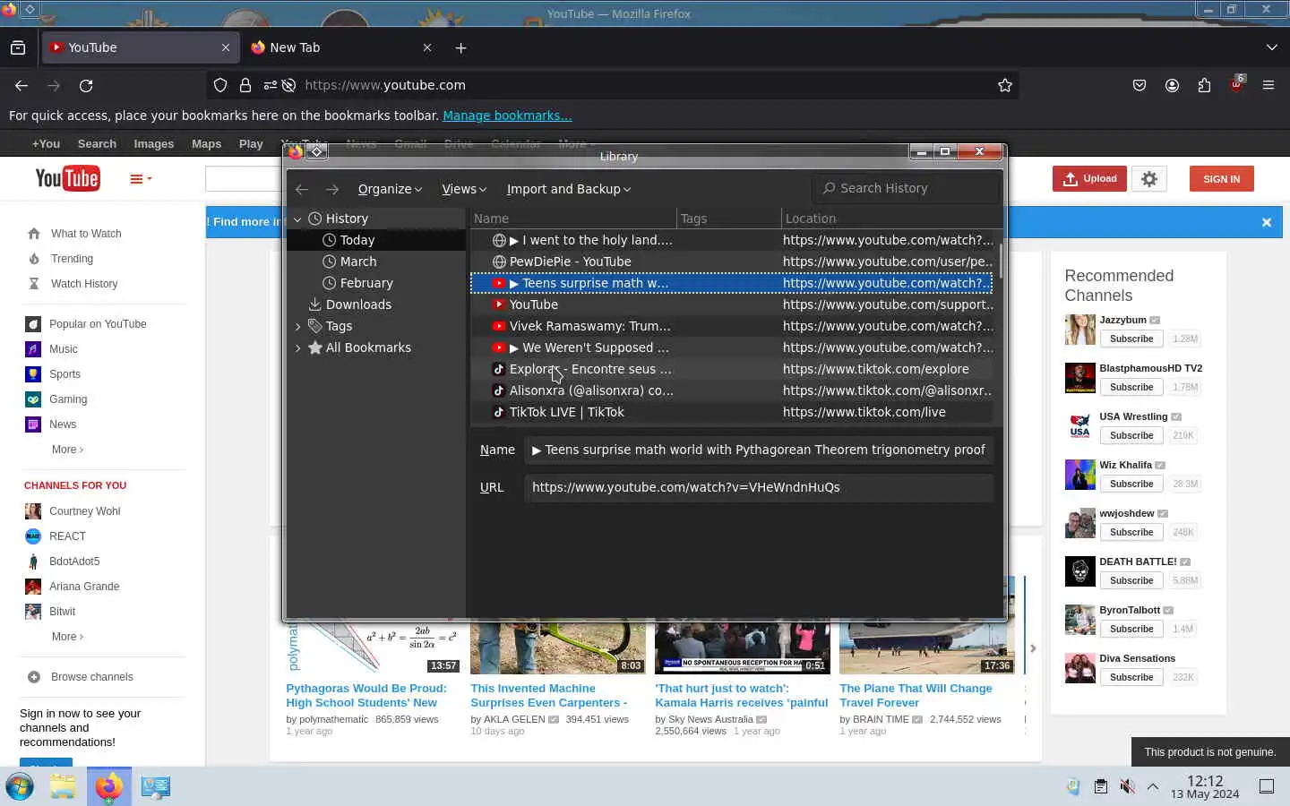This screenshot has width=1290, height=806.
Task: Select February in history tree
Action: pyautogui.click(x=376, y=283)
